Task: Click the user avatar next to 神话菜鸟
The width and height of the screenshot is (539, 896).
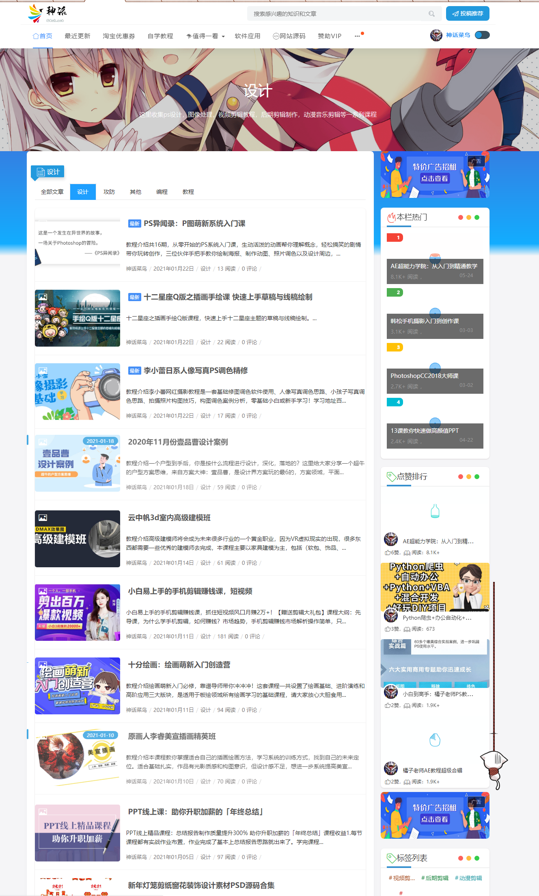Action: tap(436, 35)
